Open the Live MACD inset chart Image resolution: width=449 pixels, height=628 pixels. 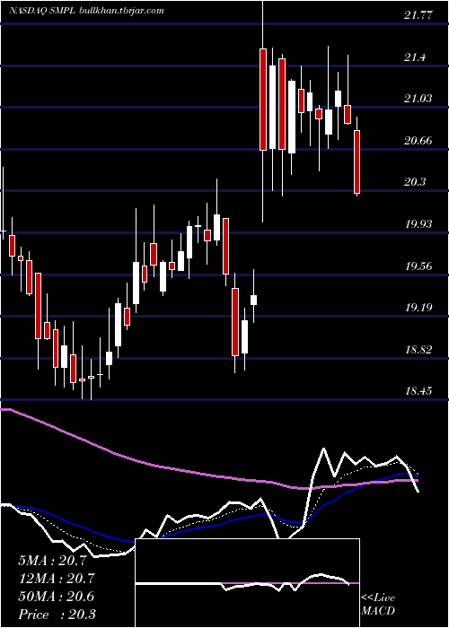247,583
